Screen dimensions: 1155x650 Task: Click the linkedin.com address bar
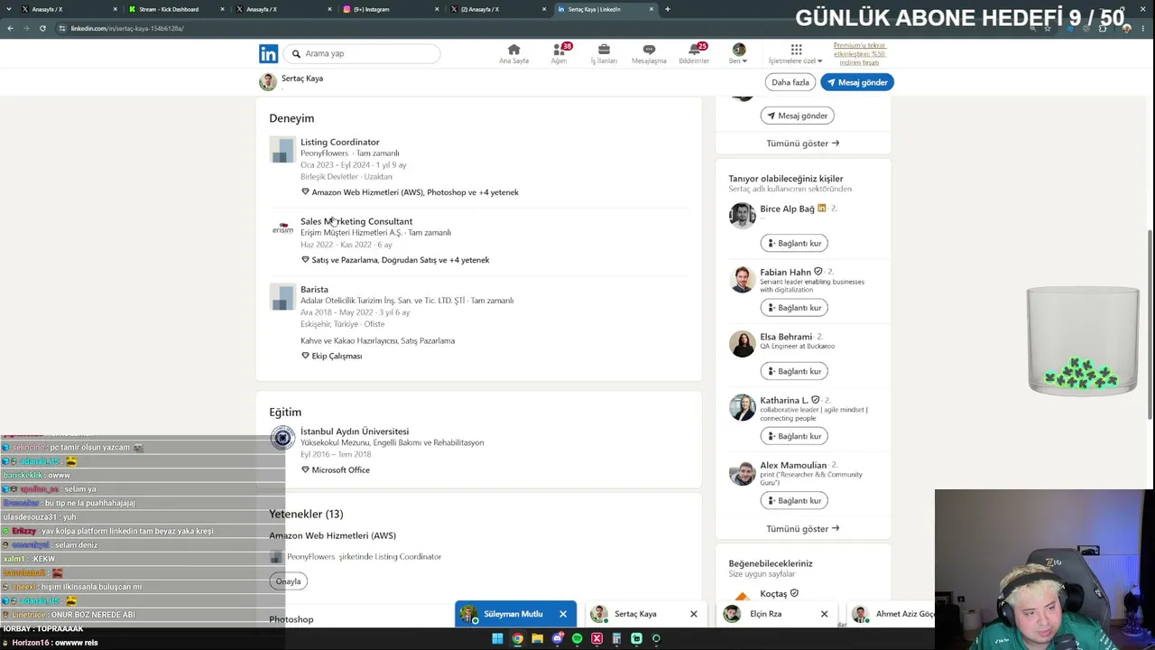point(541,28)
